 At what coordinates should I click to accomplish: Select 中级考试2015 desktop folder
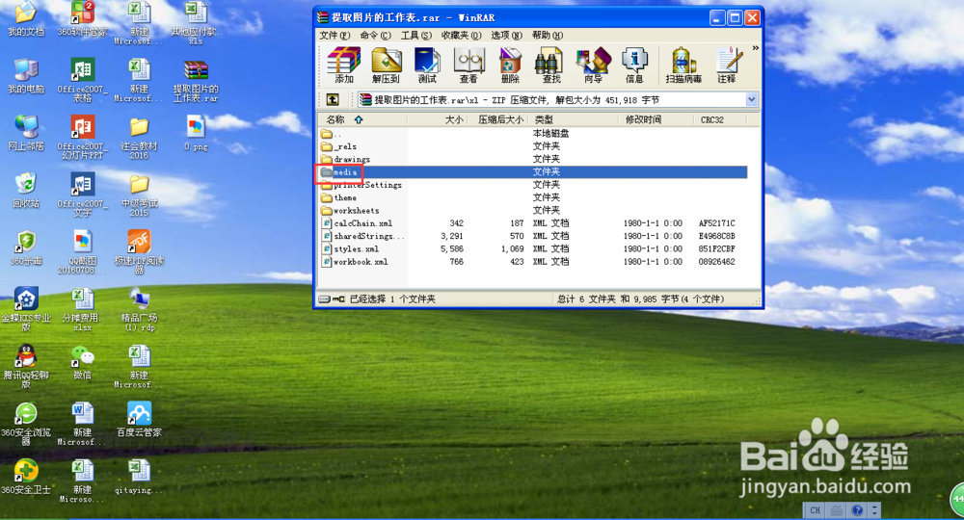tap(139, 195)
